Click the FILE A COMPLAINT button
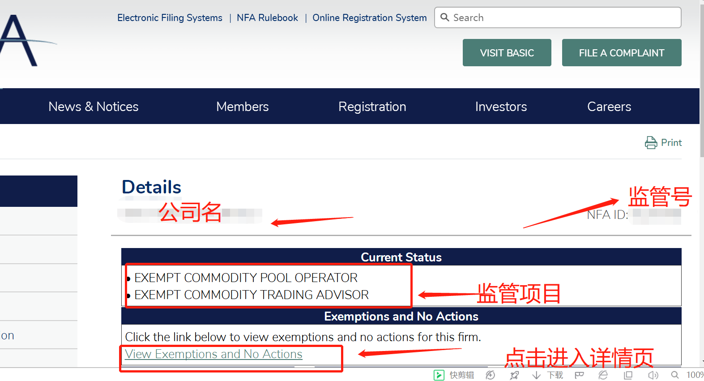 (x=622, y=53)
